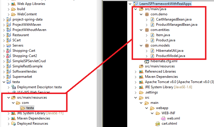This screenshot has width=214, height=127.
Task: Select the SimpleRestExample project
Action: coord(27,66)
